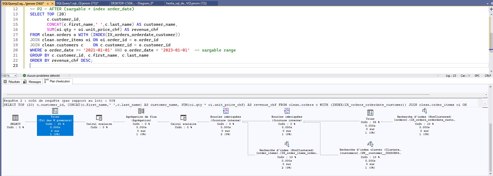Viewport: 493px width, 176px height.
Task: Close the SQLQuery2.sql tab
Action: click(x=52, y=4)
